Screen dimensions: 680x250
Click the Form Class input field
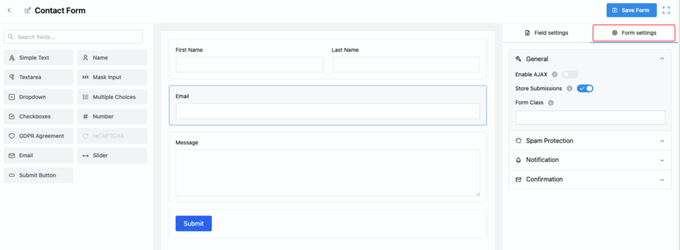click(590, 117)
